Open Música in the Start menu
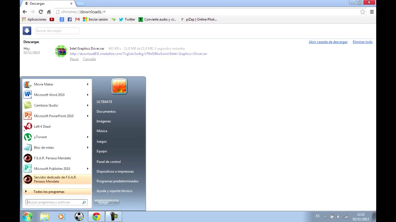This screenshot has width=396, height=222. (102, 131)
